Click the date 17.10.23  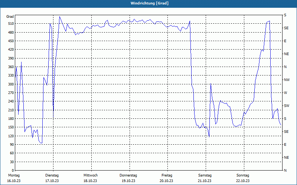click(x=52, y=181)
